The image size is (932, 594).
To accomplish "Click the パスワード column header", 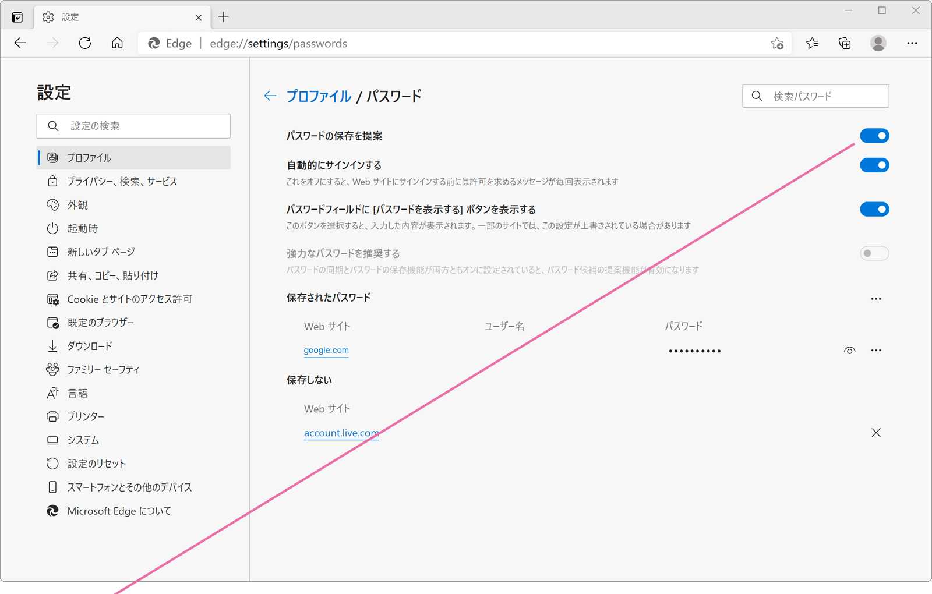I will click(684, 326).
